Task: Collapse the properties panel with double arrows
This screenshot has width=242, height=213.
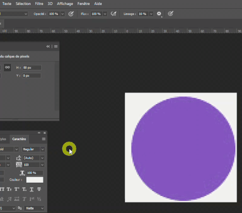Action: (x=48, y=47)
